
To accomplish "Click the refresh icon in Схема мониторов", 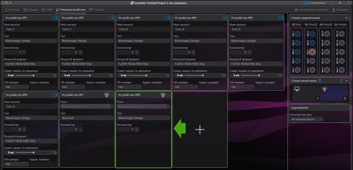I will pos(341,81).
